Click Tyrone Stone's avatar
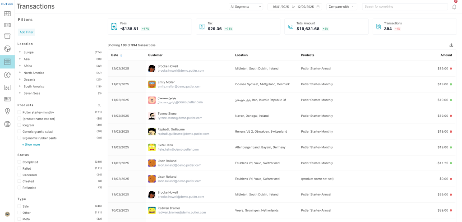 pos(152,116)
